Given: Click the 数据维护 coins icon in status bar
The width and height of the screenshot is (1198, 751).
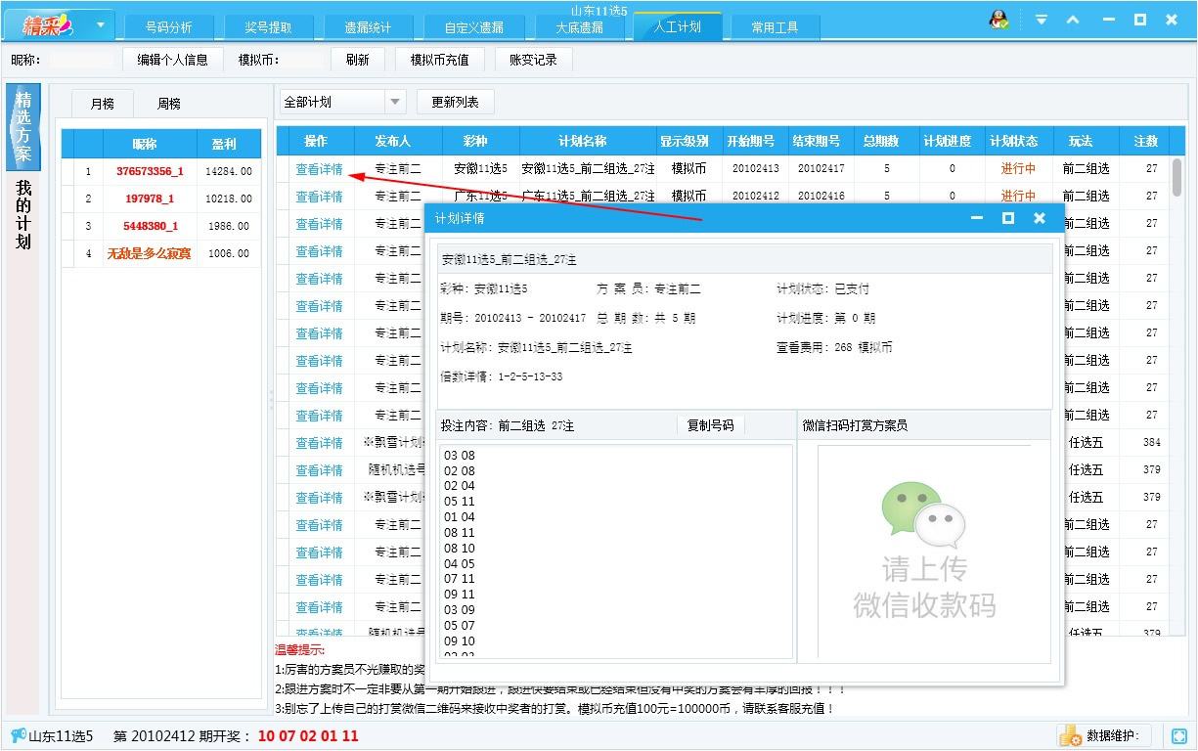Looking at the screenshot, I should [1068, 734].
